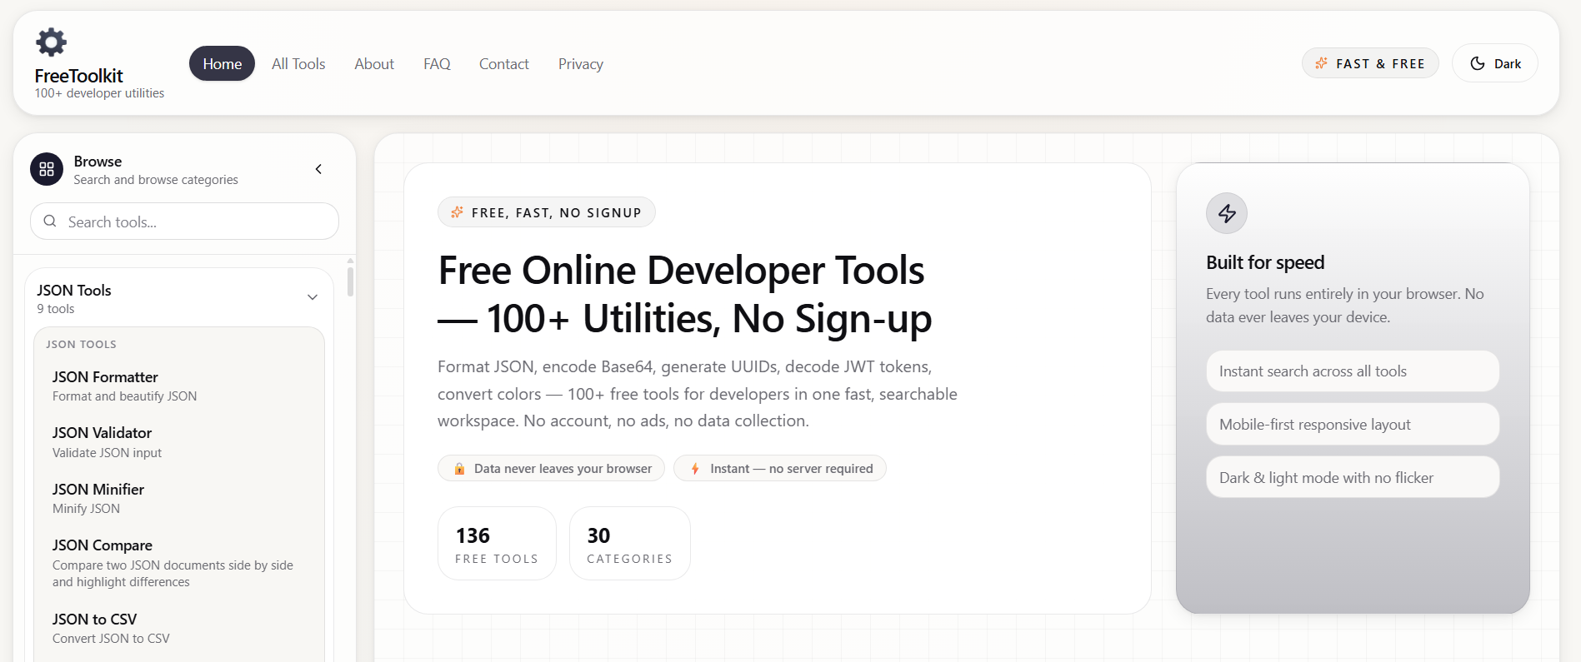This screenshot has height=662, width=1581.
Task: Toggle Dark mode
Action: (x=1494, y=63)
